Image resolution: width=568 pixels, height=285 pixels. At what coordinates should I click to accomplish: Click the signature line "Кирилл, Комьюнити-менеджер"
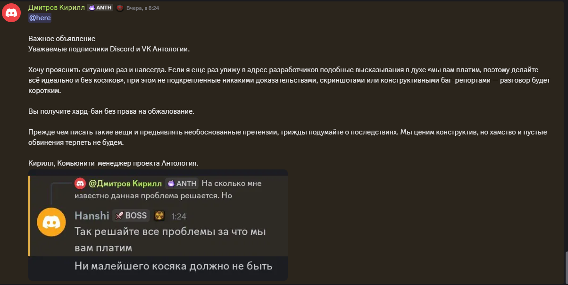tap(113, 163)
